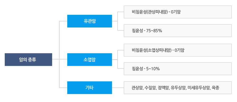
Task: Select the '유두상암,' text after 점액암
Action: (x=178, y=88)
